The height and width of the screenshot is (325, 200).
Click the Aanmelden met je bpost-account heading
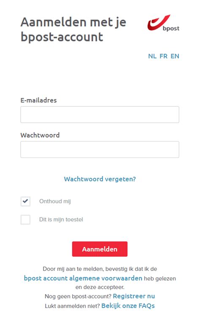pos(73,30)
